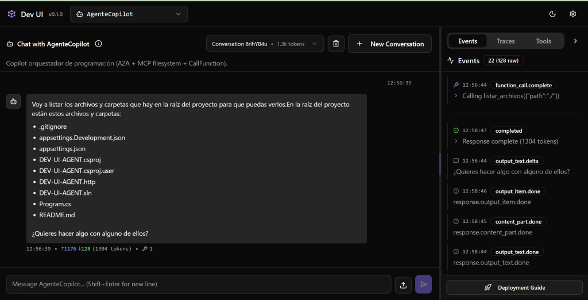Viewport: 588px width, 300px height.
Task: Click Program.cs in the file list
Action: tap(55, 204)
